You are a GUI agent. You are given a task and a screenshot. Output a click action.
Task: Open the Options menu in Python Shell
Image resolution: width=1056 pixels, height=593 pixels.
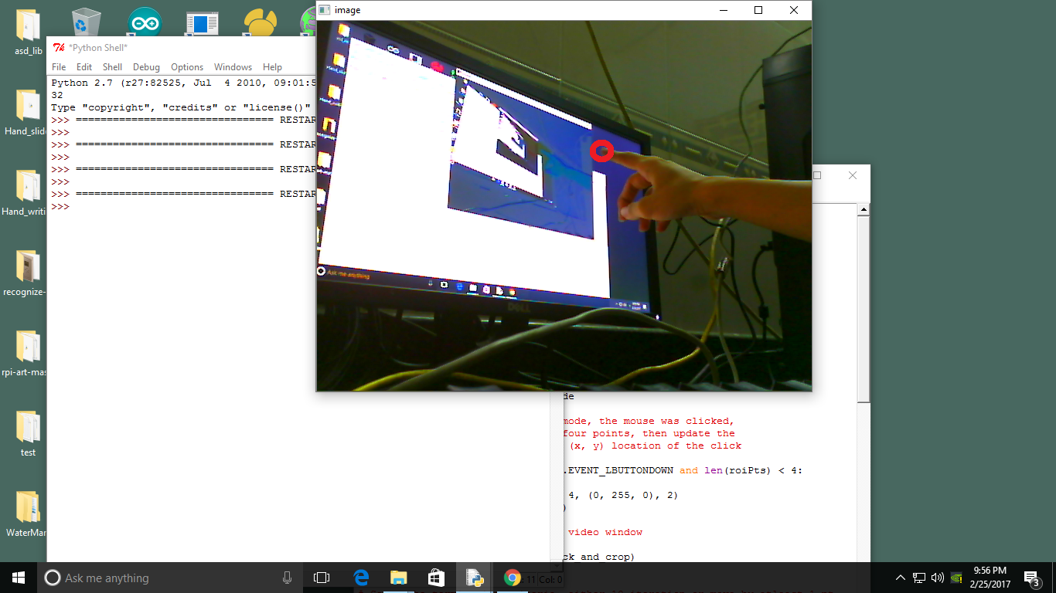(x=187, y=67)
